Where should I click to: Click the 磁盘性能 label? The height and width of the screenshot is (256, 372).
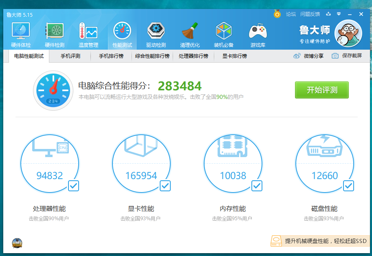(324, 209)
